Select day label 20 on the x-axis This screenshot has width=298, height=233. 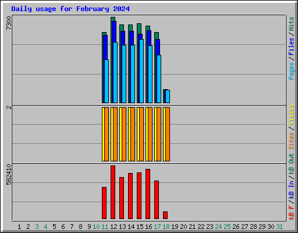(x=183, y=227)
